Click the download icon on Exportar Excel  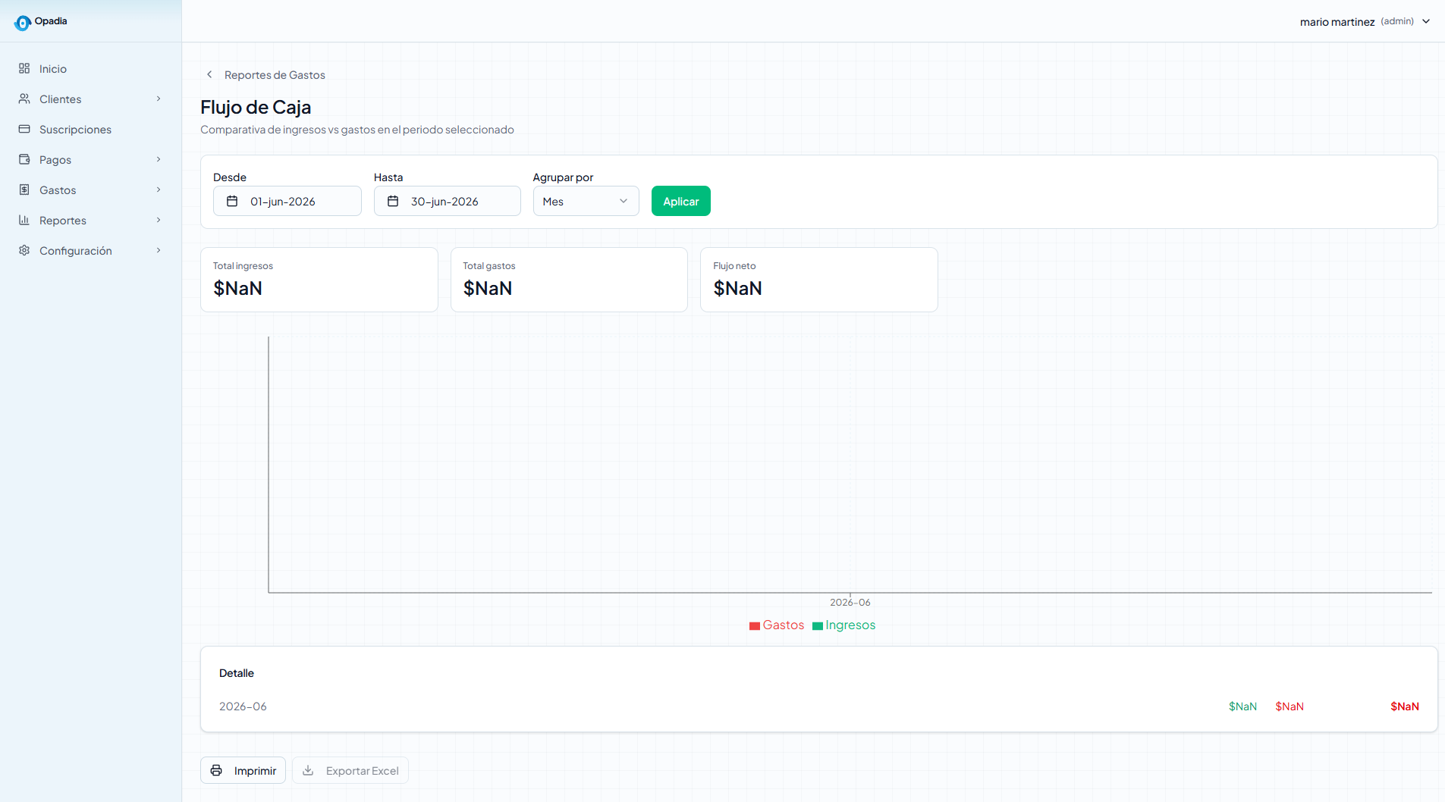click(308, 770)
